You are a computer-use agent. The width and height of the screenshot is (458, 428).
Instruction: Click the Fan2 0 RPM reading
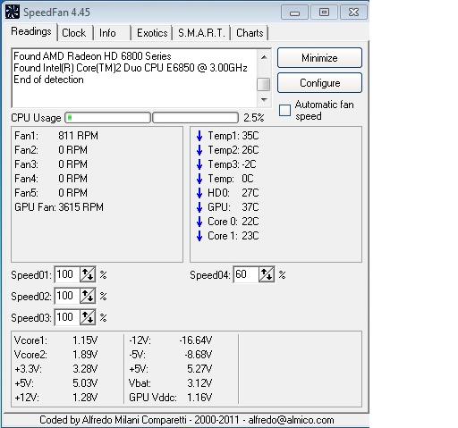[51, 150]
